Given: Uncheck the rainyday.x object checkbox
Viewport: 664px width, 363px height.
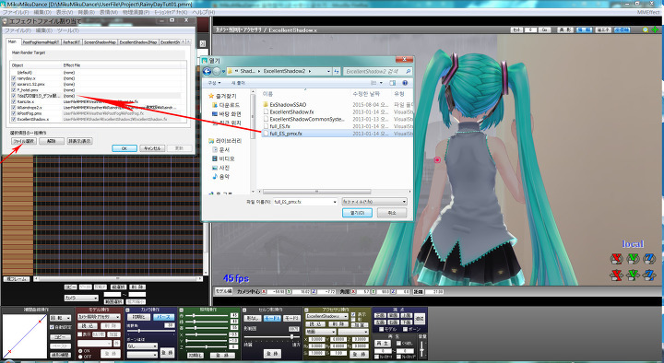Looking at the screenshot, I should 14,78.
